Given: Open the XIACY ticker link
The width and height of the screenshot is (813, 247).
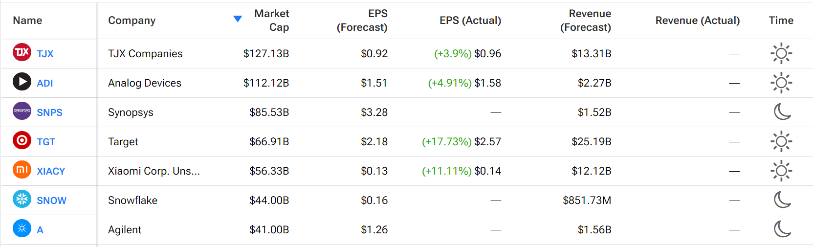Looking at the screenshot, I should 51,171.
